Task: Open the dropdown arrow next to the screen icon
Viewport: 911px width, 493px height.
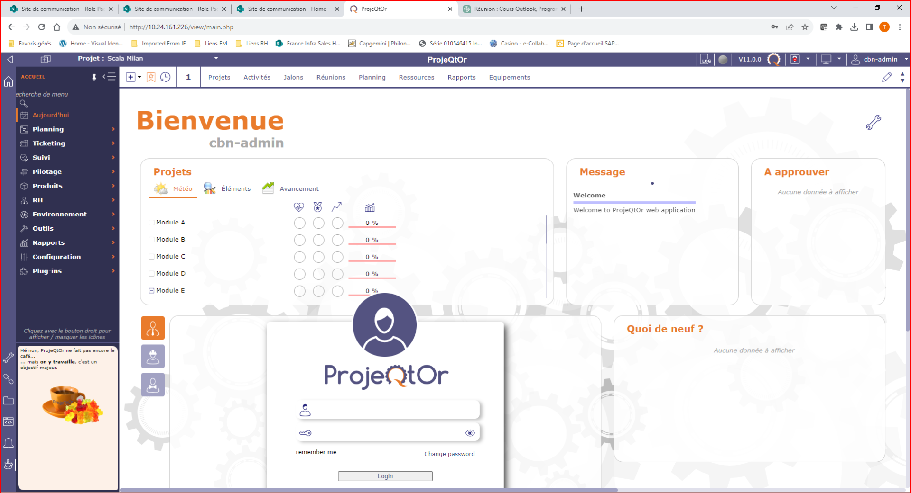Action: 839,59
